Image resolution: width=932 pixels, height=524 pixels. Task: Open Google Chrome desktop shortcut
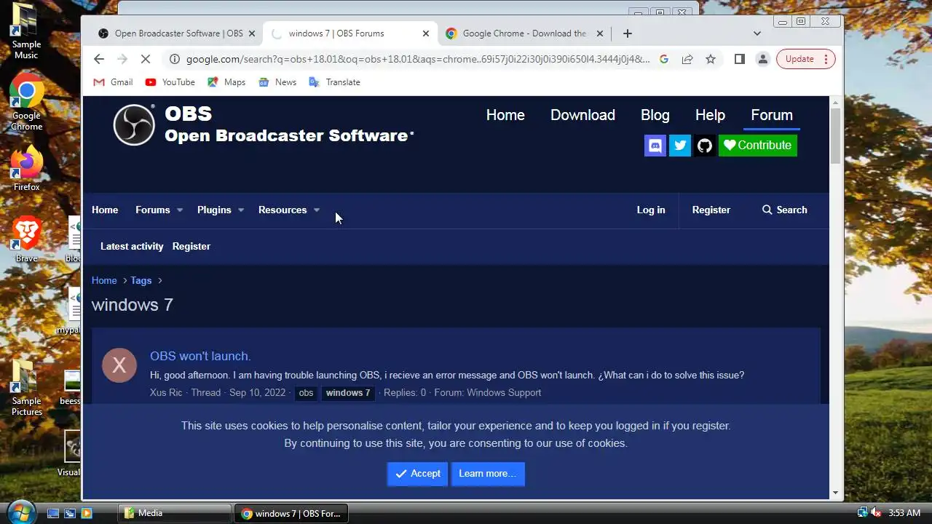point(26,102)
